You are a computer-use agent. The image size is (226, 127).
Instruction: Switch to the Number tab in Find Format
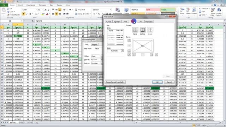click(108, 22)
